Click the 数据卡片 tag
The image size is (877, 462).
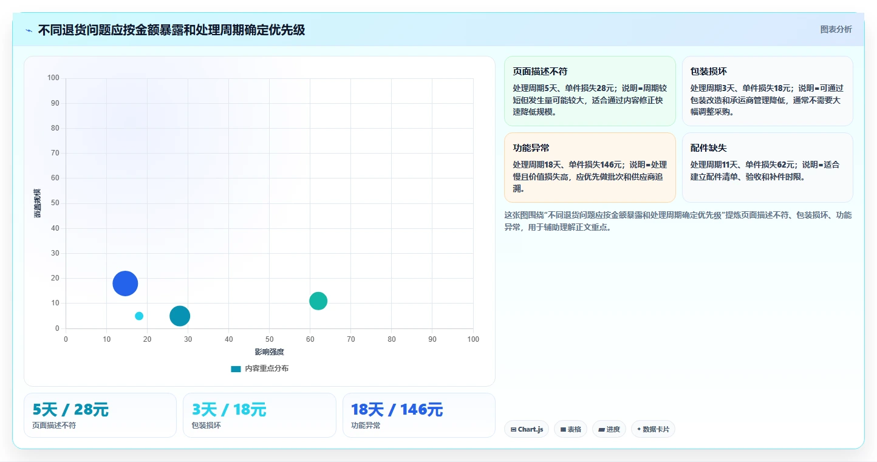pyautogui.click(x=653, y=429)
